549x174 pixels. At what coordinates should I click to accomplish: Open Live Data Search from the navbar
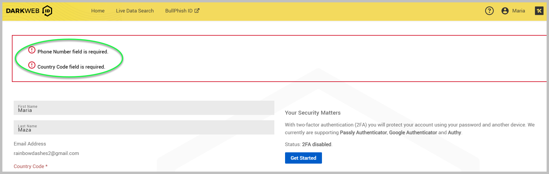pyautogui.click(x=135, y=11)
